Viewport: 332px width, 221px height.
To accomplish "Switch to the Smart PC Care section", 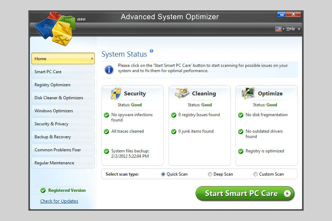I will [48, 71].
